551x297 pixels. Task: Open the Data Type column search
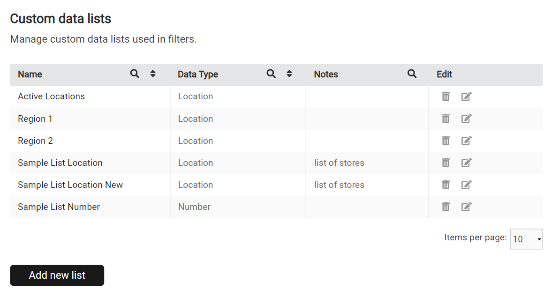[x=271, y=74]
